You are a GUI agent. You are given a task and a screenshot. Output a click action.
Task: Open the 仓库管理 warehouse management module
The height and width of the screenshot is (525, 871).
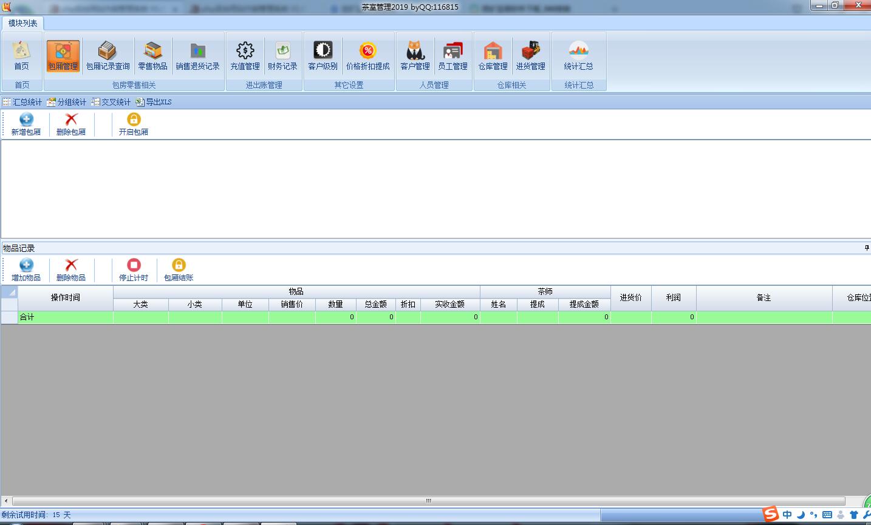click(x=493, y=56)
